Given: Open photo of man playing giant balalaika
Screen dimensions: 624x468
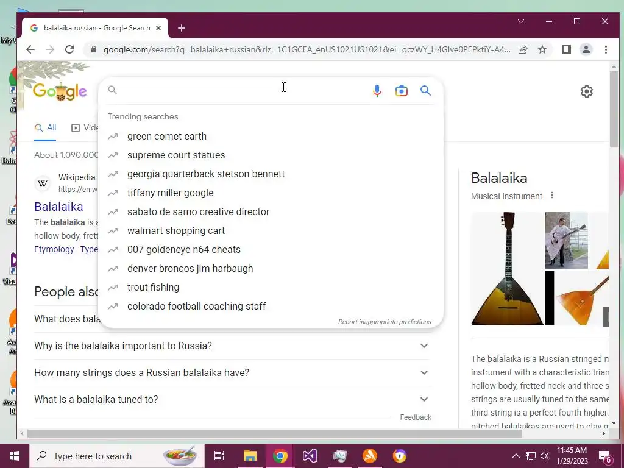Looking at the screenshot, I should (566, 240).
